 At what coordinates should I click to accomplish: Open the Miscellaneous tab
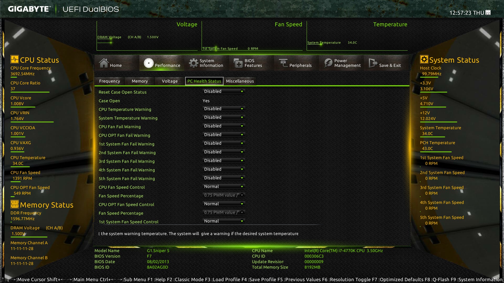coord(240,81)
